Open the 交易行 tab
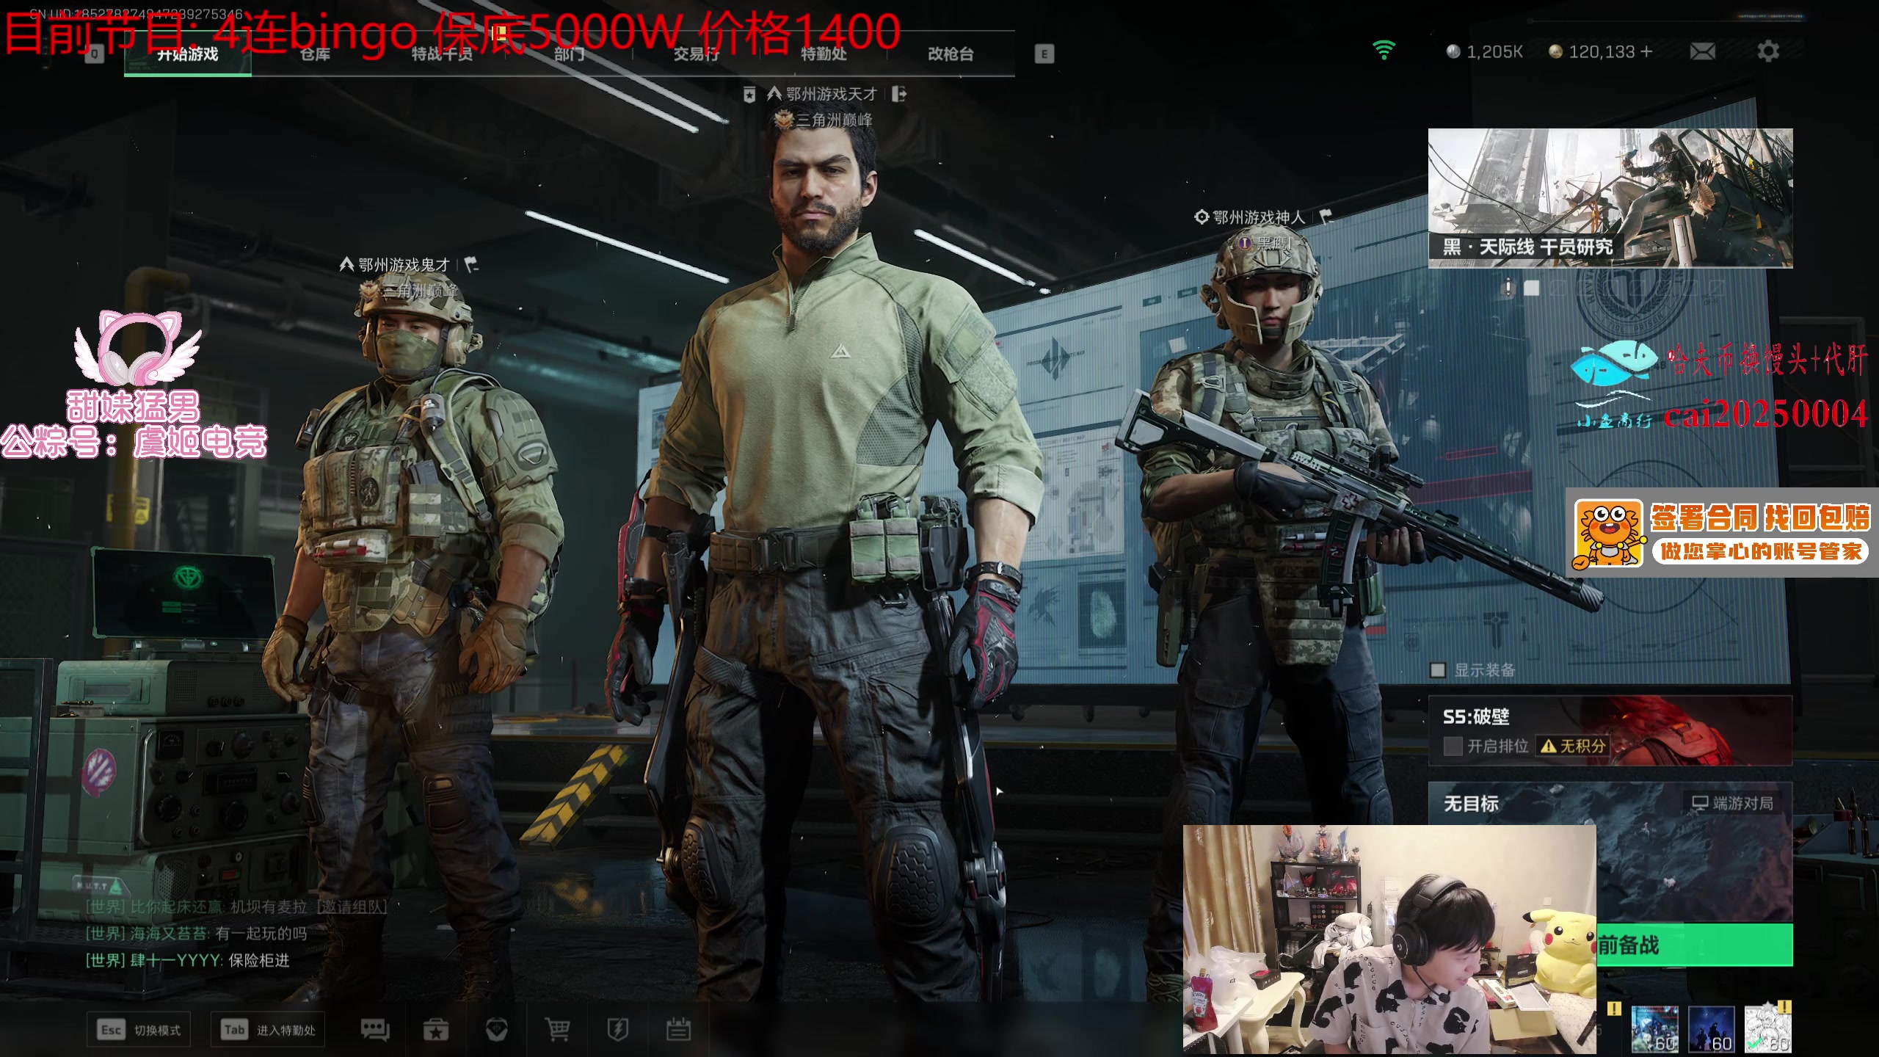This screenshot has height=1057, width=1879. point(696,54)
